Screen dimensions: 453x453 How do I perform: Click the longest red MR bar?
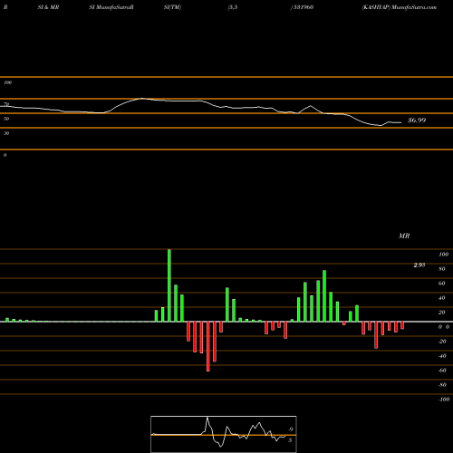click(x=208, y=346)
